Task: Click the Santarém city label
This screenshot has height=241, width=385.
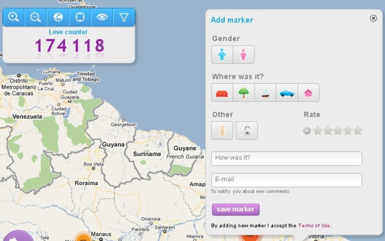Action: click(x=165, y=227)
